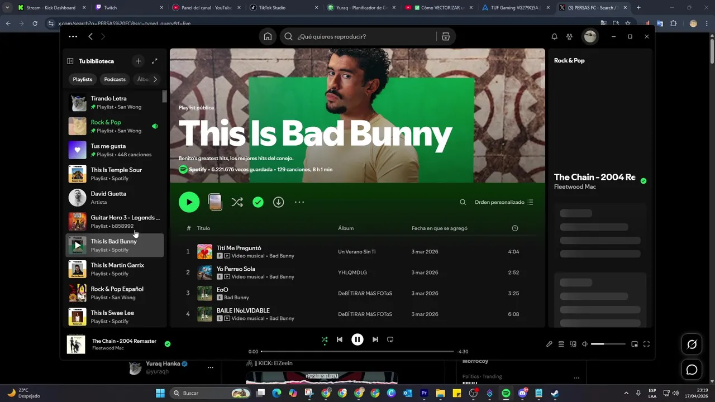Open This Is Martin Garrix playlist
The height and width of the screenshot is (402, 715).
(x=116, y=269)
